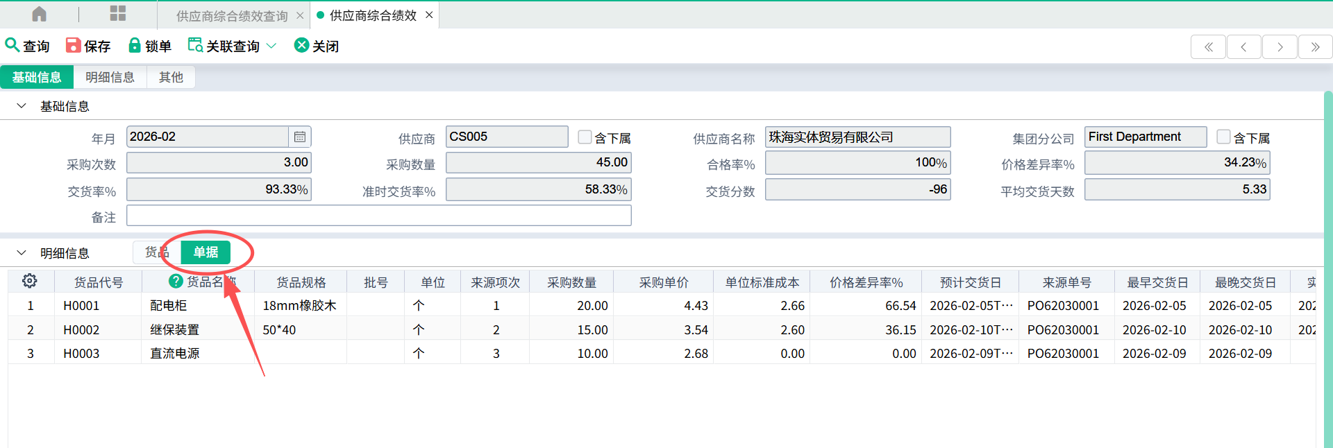
Task: Collapse the 基础信息 section chevron
Action: (x=22, y=106)
